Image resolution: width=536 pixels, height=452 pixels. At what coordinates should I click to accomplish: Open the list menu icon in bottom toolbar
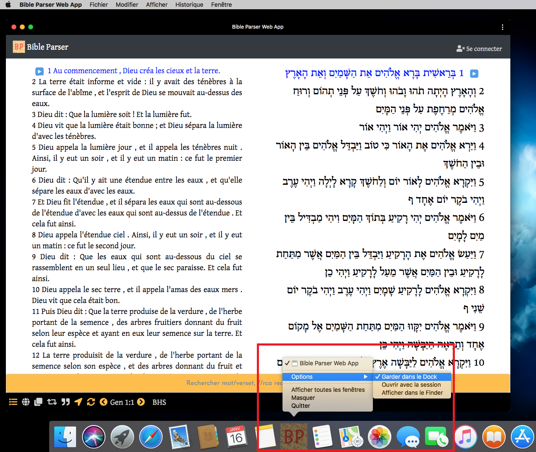pos(13,402)
